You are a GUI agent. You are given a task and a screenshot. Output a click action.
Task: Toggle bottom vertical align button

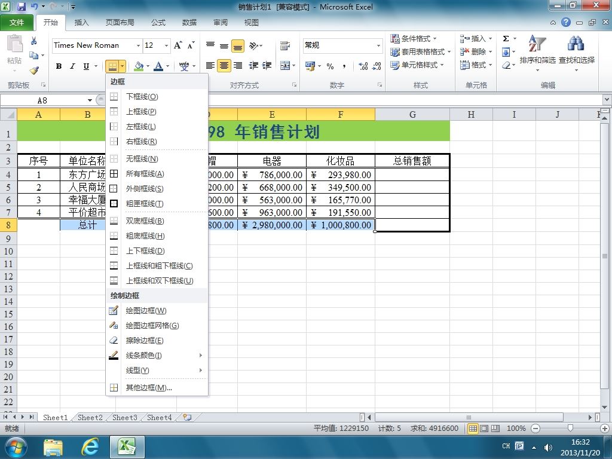click(238, 46)
